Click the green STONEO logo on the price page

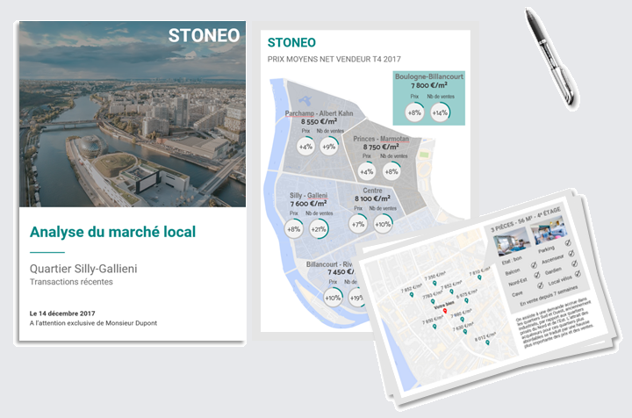click(291, 42)
